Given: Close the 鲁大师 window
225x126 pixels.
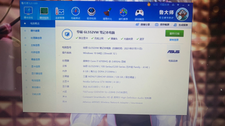Looking at the screenshot, I should [x=189, y=5].
